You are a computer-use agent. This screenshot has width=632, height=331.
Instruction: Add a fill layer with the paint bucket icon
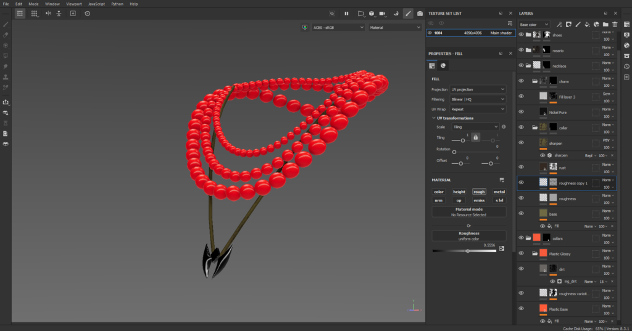tap(586, 25)
